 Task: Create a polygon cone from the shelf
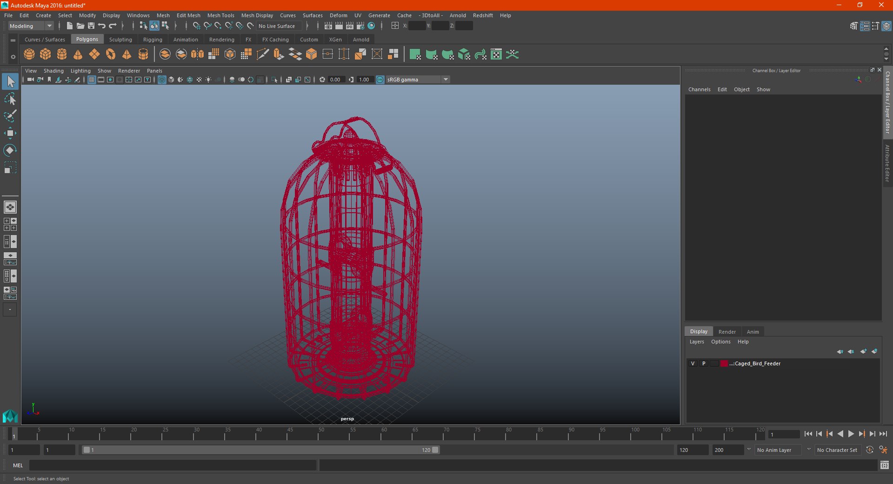click(78, 54)
